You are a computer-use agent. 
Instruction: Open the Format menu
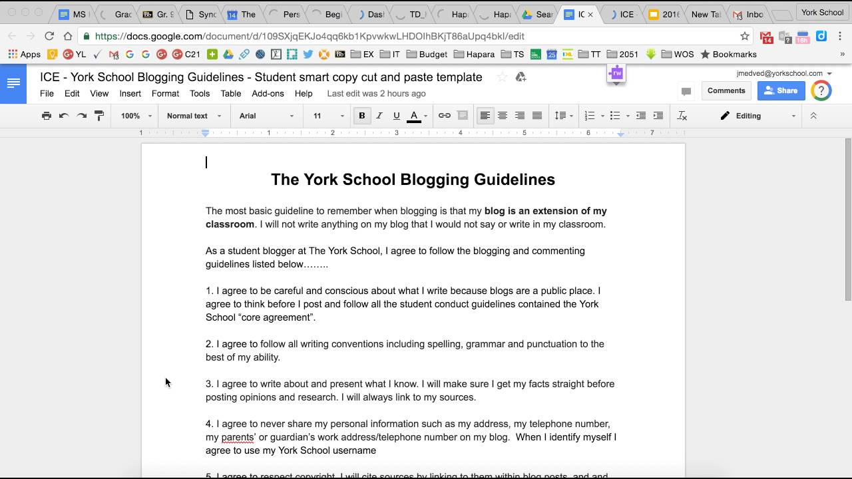coord(165,94)
